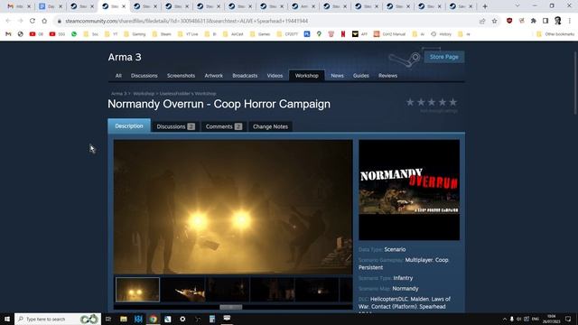
Task: Open the browser extensions puzzle icon
Action: 534,21
